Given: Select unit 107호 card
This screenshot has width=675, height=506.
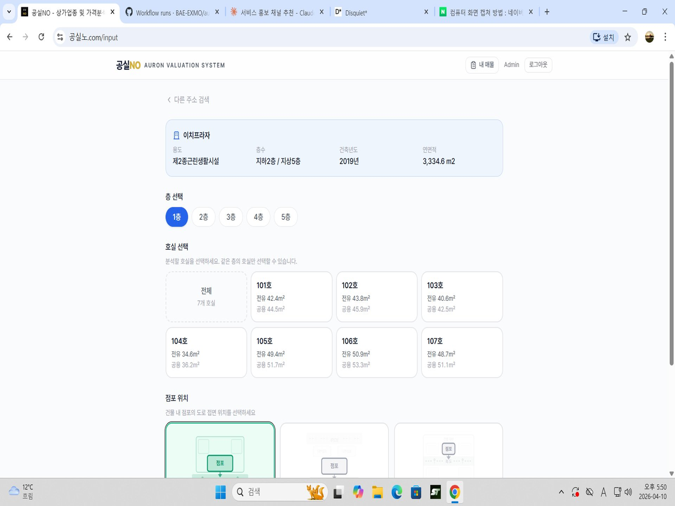Looking at the screenshot, I should click(462, 353).
